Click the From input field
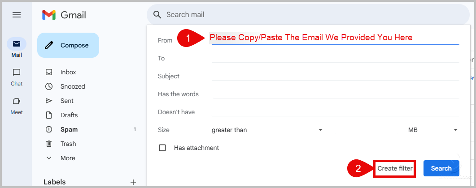 [335, 39]
